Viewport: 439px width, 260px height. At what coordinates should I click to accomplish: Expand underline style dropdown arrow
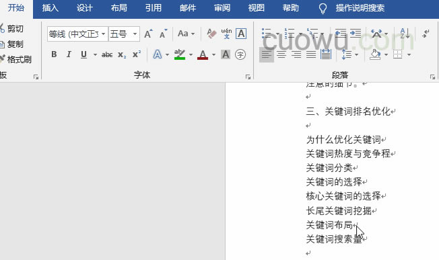[95, 54]
